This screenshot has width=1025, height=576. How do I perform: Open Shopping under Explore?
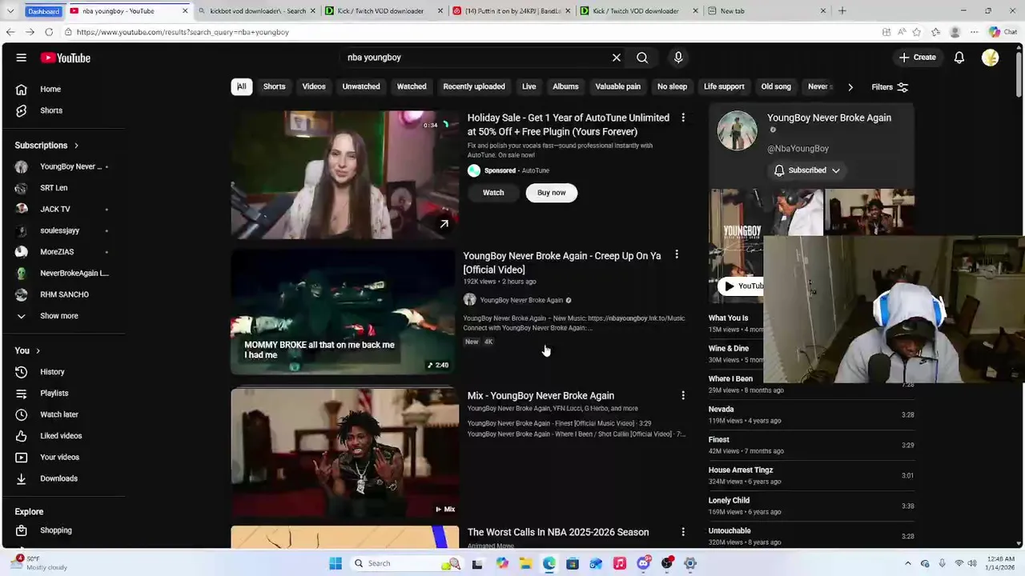(x=55, y=530)
